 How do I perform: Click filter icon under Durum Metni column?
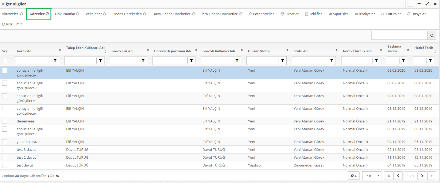[282, 61]
